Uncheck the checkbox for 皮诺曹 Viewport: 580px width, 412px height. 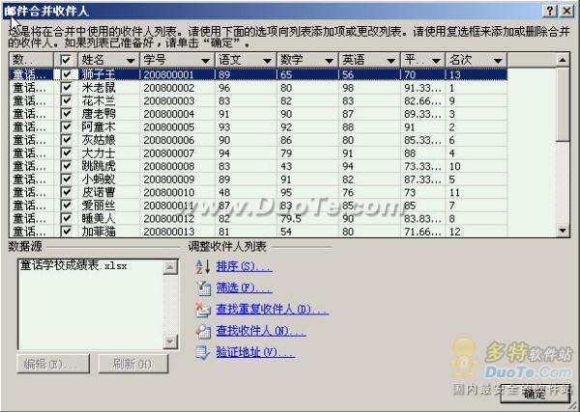pyautogui.click(x=66, y=192)
